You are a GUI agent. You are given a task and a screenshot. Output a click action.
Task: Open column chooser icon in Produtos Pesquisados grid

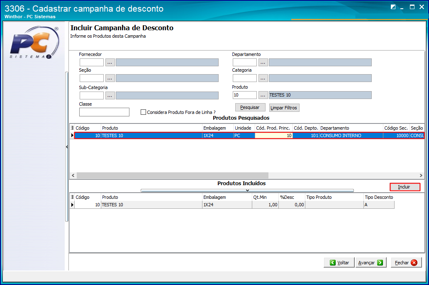72,128
